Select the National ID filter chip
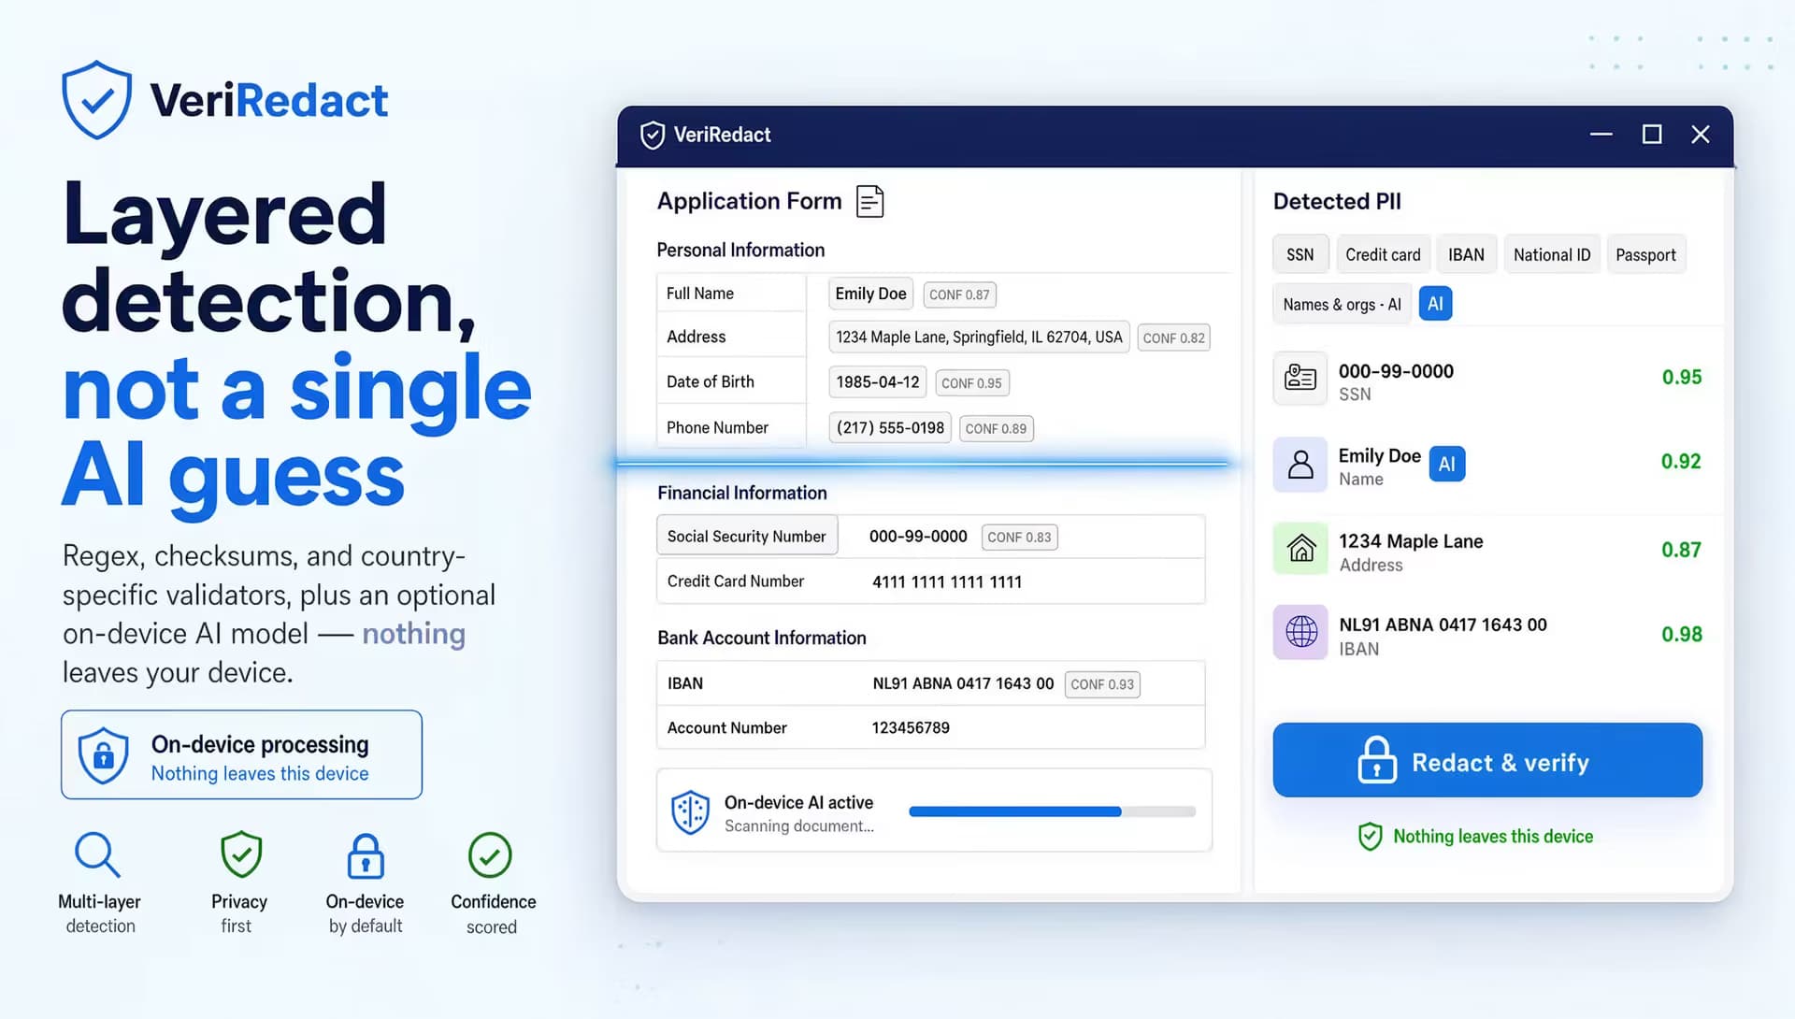The width and height of the screenshot is (1795, 1019). pos(1552,254)
